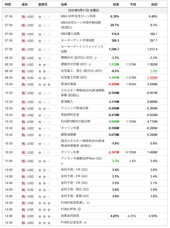Screen dimensions: 170x228
Task: Click the P icon beside 建築許可件数 (8月)
Action: (x=90, y=64)
